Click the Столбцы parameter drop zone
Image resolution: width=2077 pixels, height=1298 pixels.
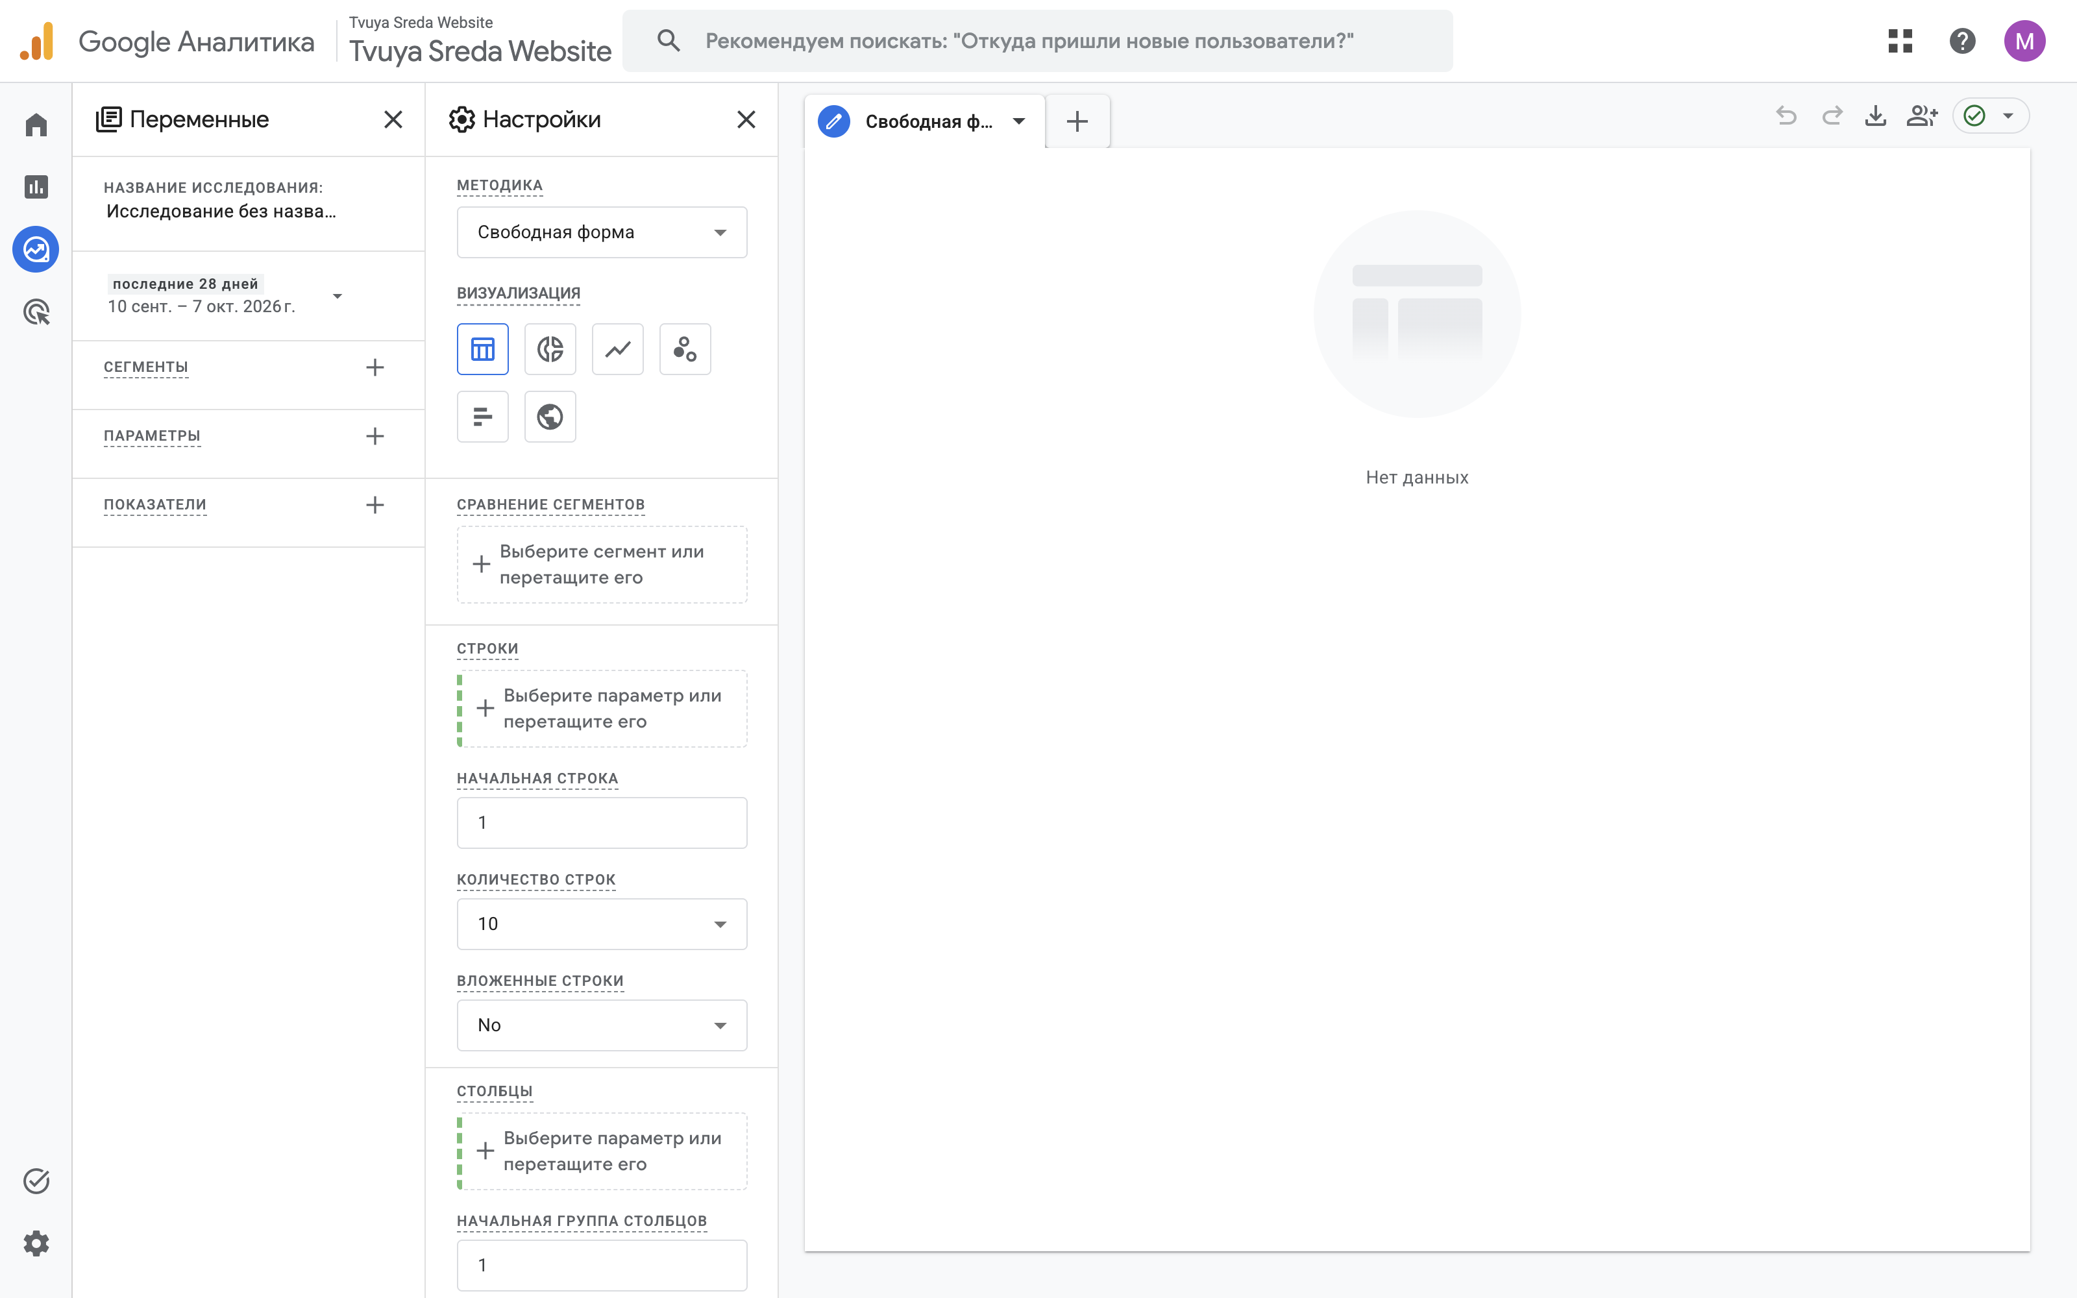pos(602,1151)
